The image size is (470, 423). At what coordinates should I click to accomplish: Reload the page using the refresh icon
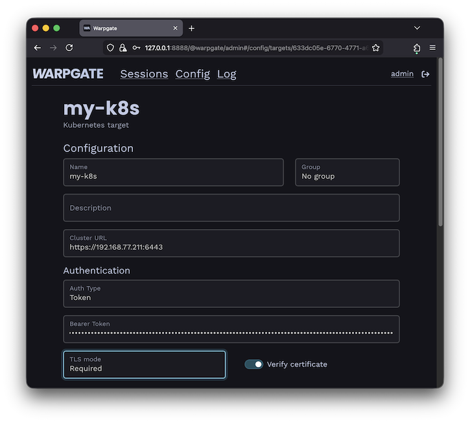69,48
